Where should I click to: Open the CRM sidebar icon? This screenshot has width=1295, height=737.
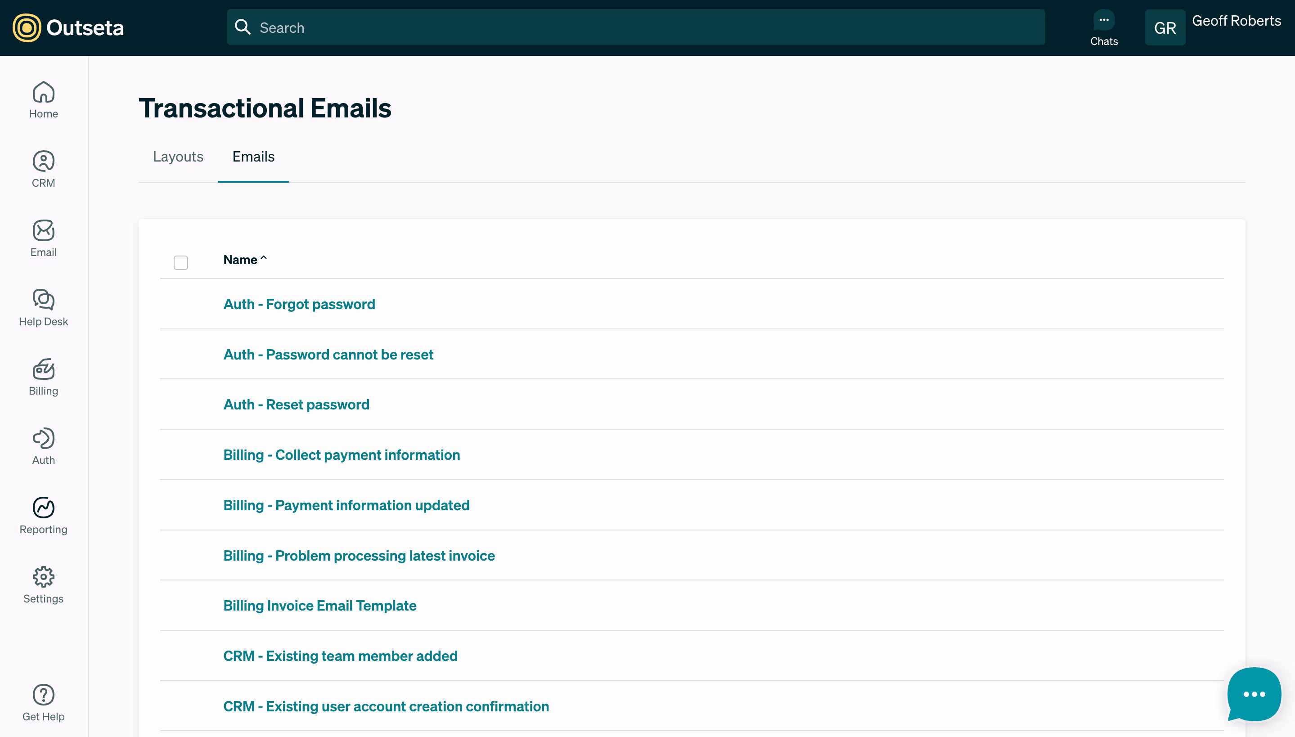(x=44, y=169)
